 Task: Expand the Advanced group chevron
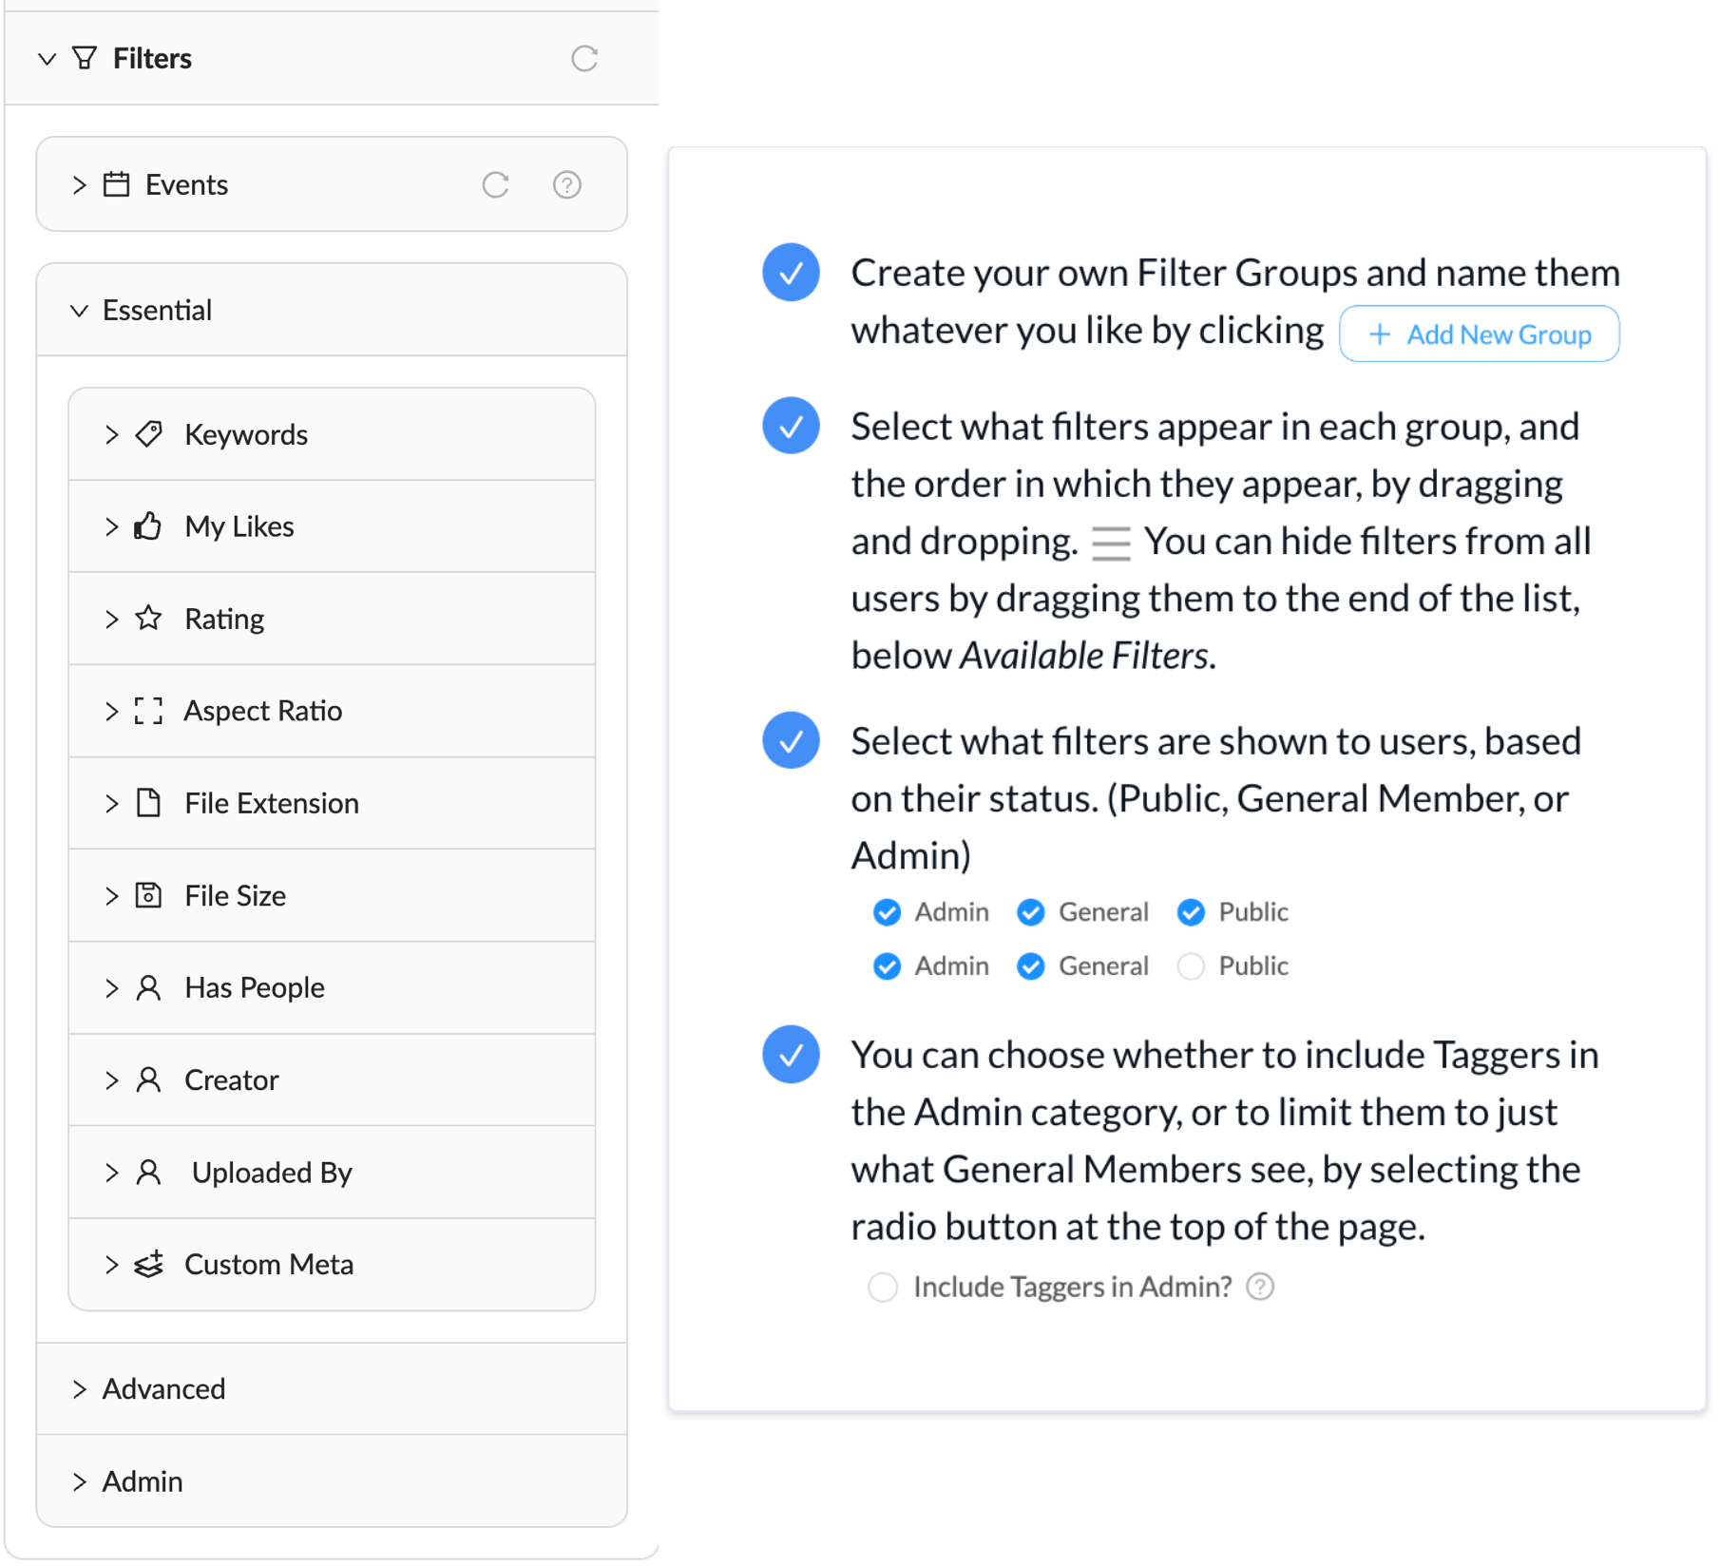(80, 1389)
